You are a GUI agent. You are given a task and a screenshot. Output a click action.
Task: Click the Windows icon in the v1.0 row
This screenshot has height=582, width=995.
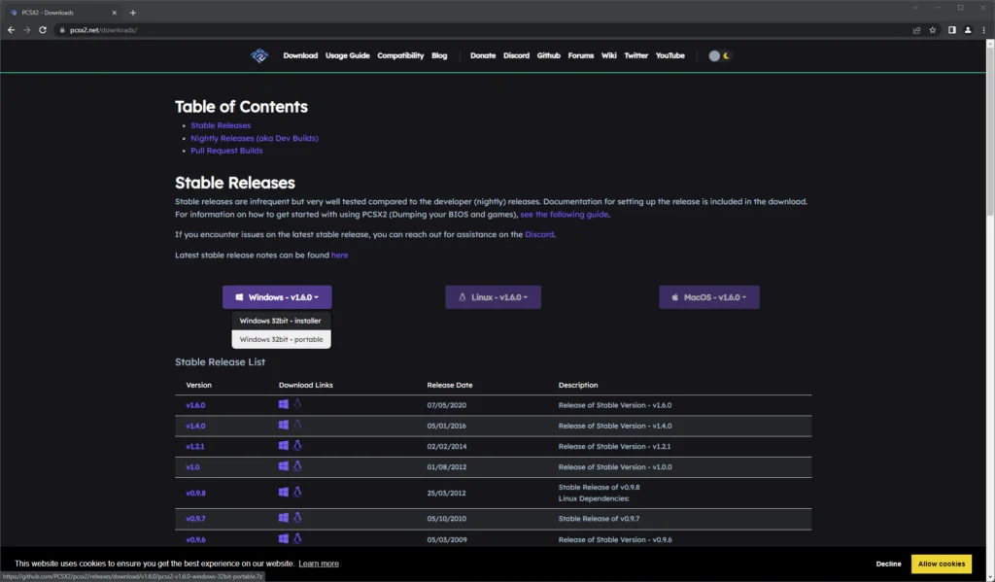tap(284, 465)
